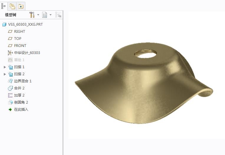Expand the 扫描 1 feature node
225x155 pixels.
pyautogui.click(x=5, y=67)
